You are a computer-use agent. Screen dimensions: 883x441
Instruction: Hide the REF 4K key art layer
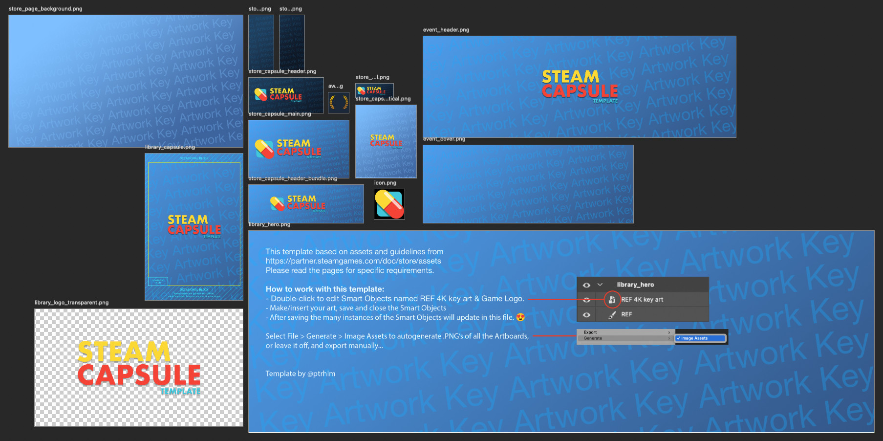point(586,300)
